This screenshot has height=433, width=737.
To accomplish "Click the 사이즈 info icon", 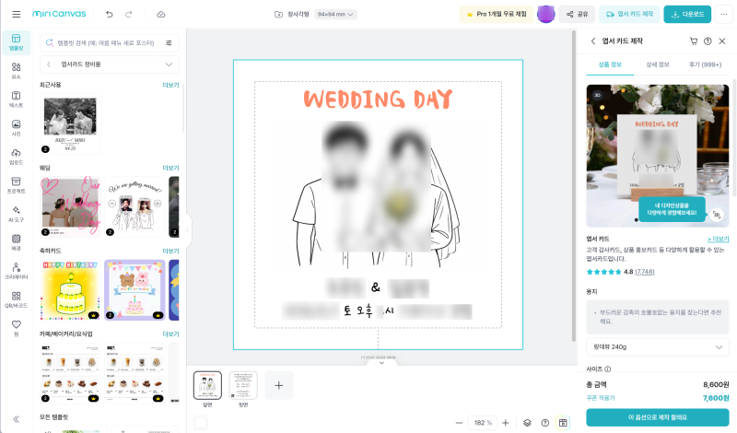I will click(608, 369).
